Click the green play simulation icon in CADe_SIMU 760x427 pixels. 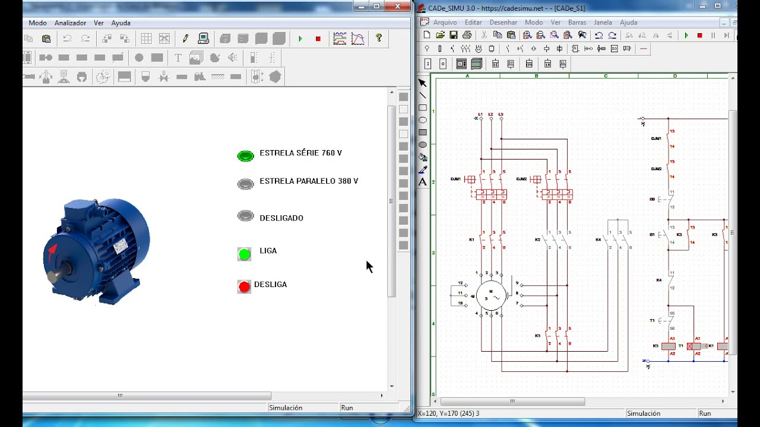686,36
